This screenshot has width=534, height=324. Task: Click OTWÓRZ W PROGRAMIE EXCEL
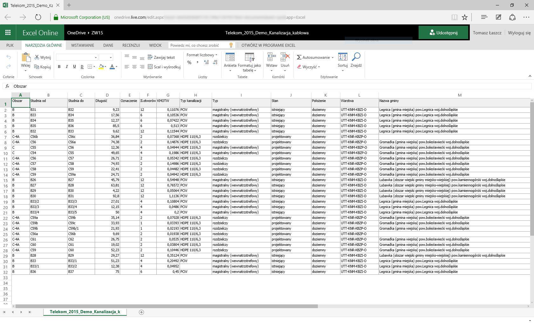point(268,45)
